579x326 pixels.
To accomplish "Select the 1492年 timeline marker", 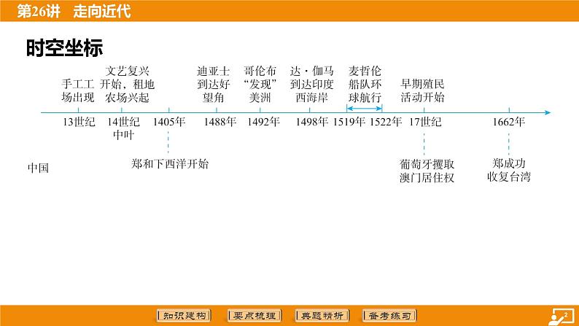I will point(263,122).
